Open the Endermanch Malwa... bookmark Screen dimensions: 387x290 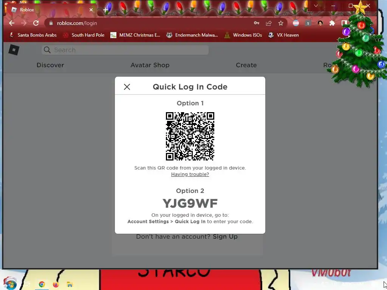[x=192, y=35]
